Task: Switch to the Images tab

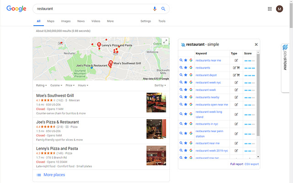Action: point(66,21)
